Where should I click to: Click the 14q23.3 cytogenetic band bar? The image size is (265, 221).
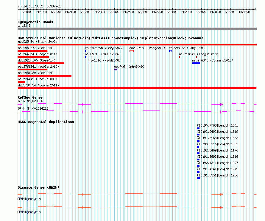click(137, 29)
